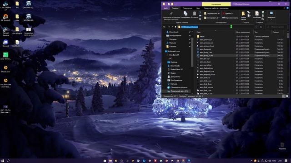
Task: Click the Корзина recycle bin desktop icon
Action: (x=282, y=146)
